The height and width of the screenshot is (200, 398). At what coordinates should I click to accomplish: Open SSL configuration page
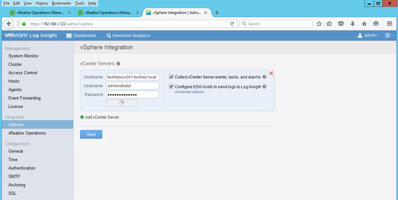pyautogui.click(x=12, y=193)
